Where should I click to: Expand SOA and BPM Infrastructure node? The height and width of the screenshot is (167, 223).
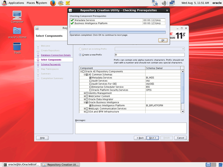[x=84, y=112]
